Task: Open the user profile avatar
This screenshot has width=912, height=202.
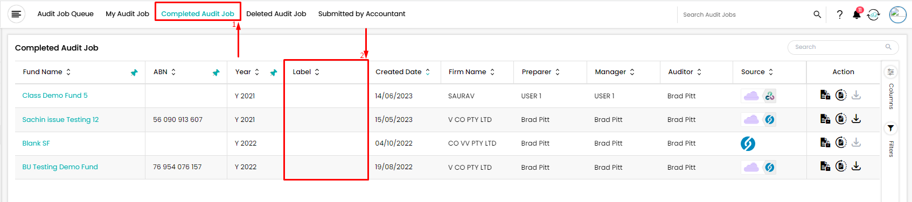Action: (897, 15)
